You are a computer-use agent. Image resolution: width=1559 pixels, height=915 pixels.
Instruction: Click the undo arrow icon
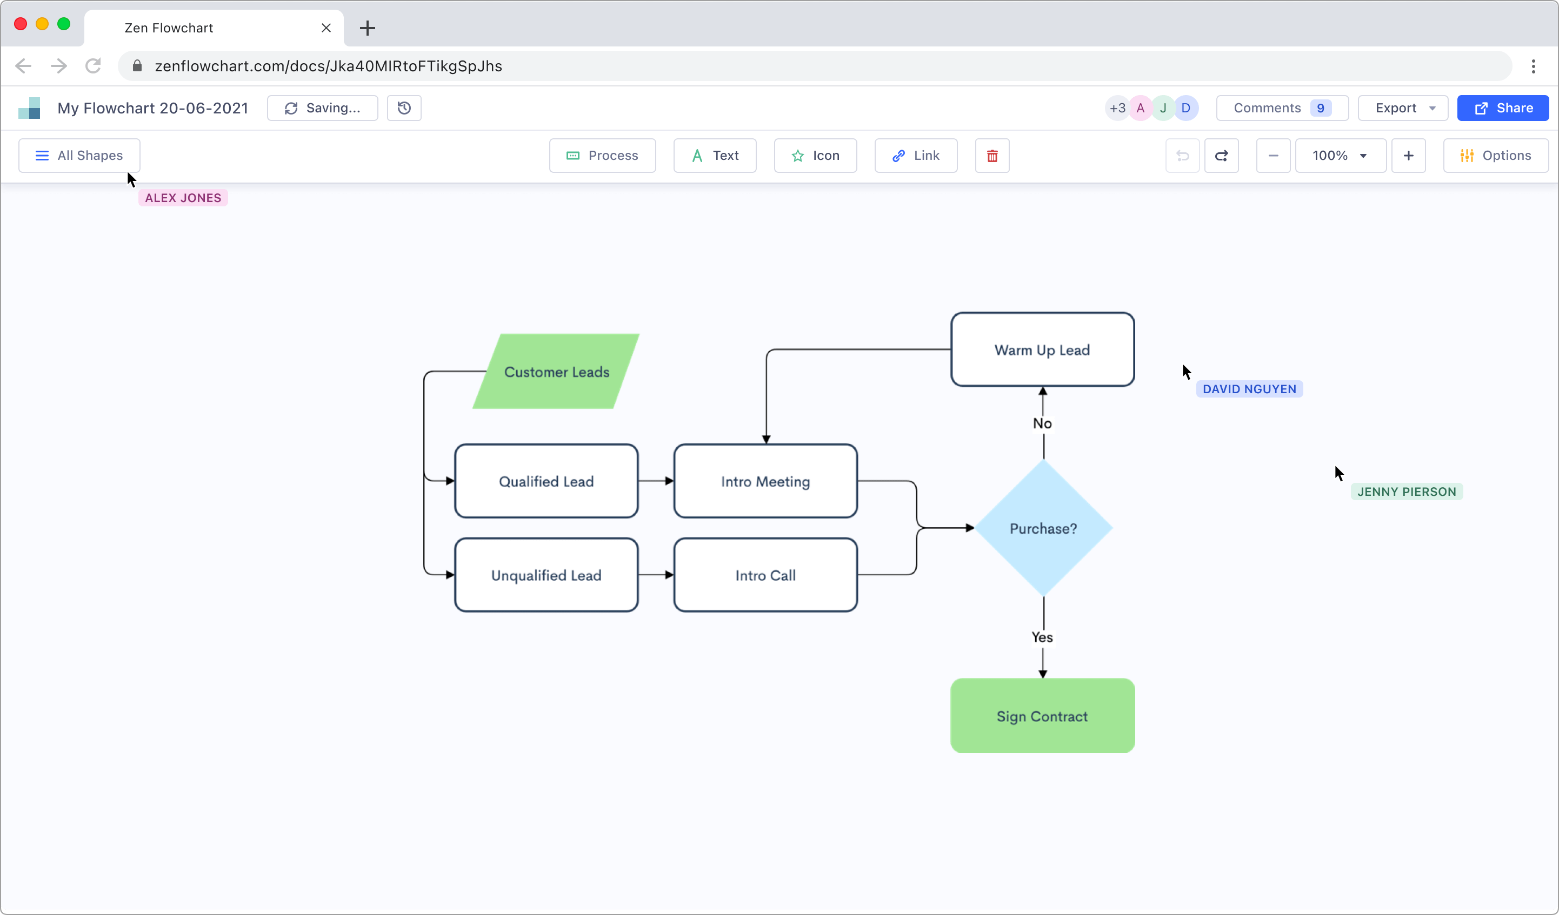[1182, 156]
